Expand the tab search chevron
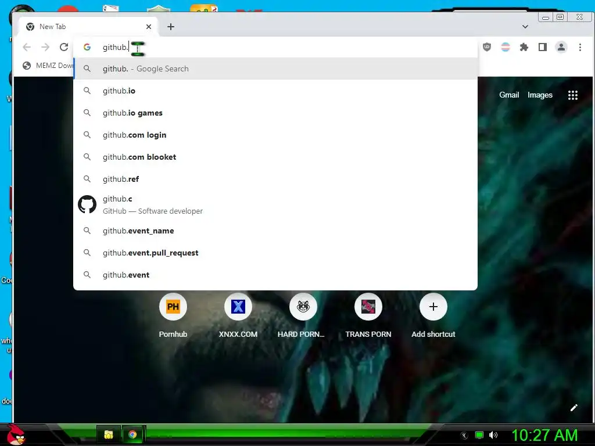595x446 pixels. point(525,27)
